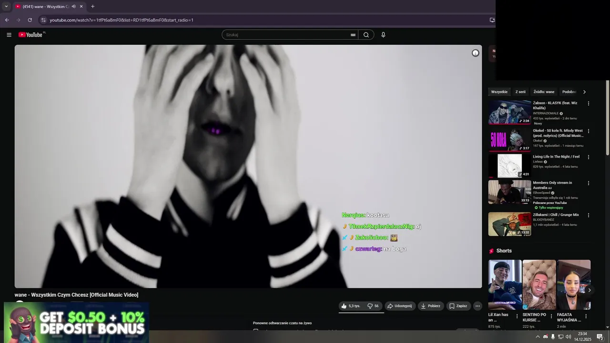Select the Podobne filter chip
Screen dimensions: 610x343
(x=569, y=92)
